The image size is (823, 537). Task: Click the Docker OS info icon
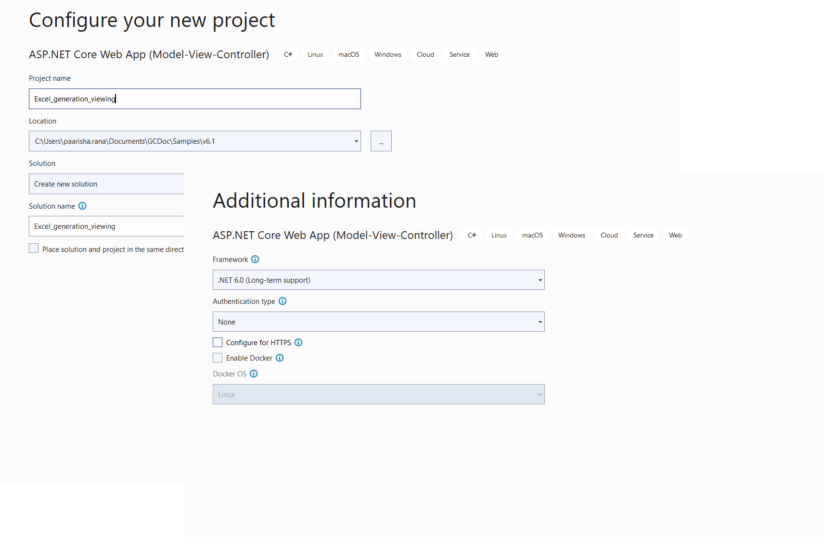click(x=254, y=374)
